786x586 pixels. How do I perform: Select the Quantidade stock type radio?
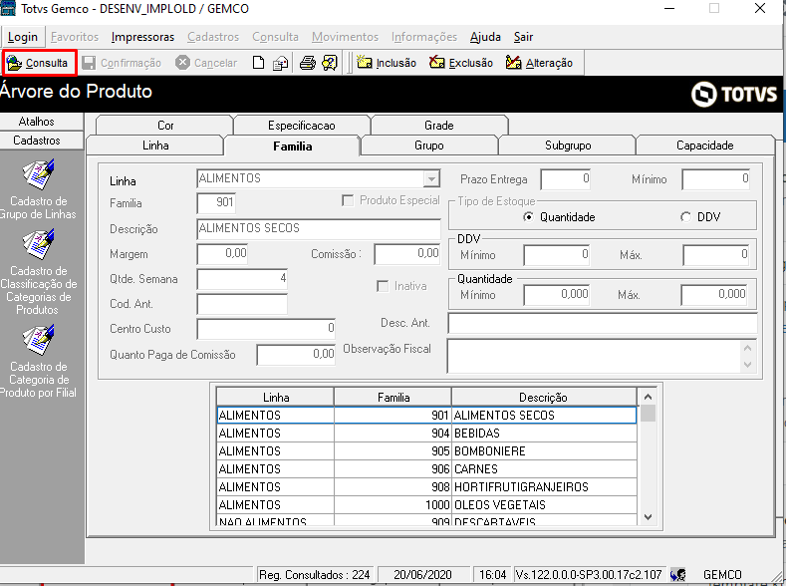(x=528, y=217)
